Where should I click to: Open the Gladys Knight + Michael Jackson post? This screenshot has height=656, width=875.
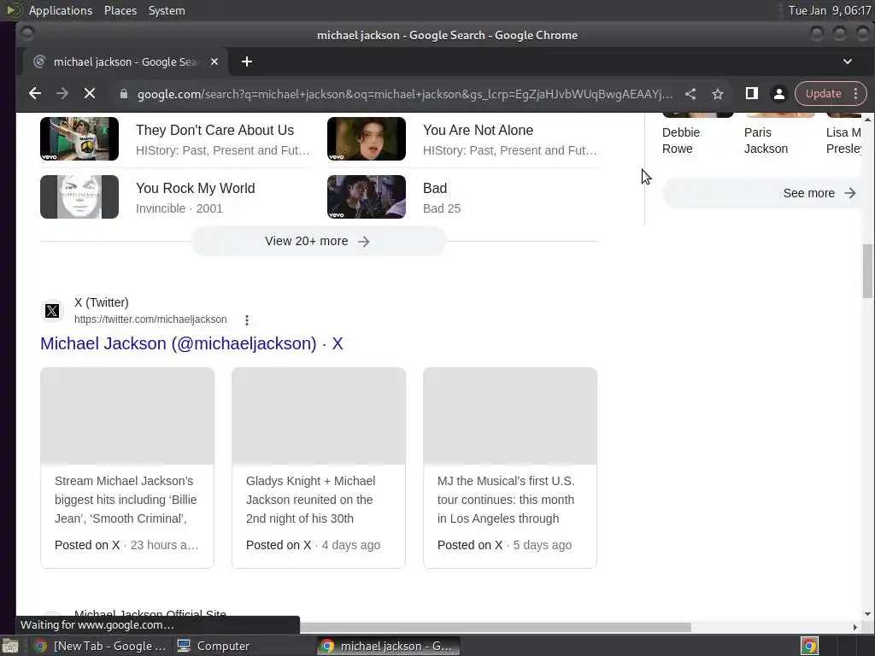tap(319, 468)
